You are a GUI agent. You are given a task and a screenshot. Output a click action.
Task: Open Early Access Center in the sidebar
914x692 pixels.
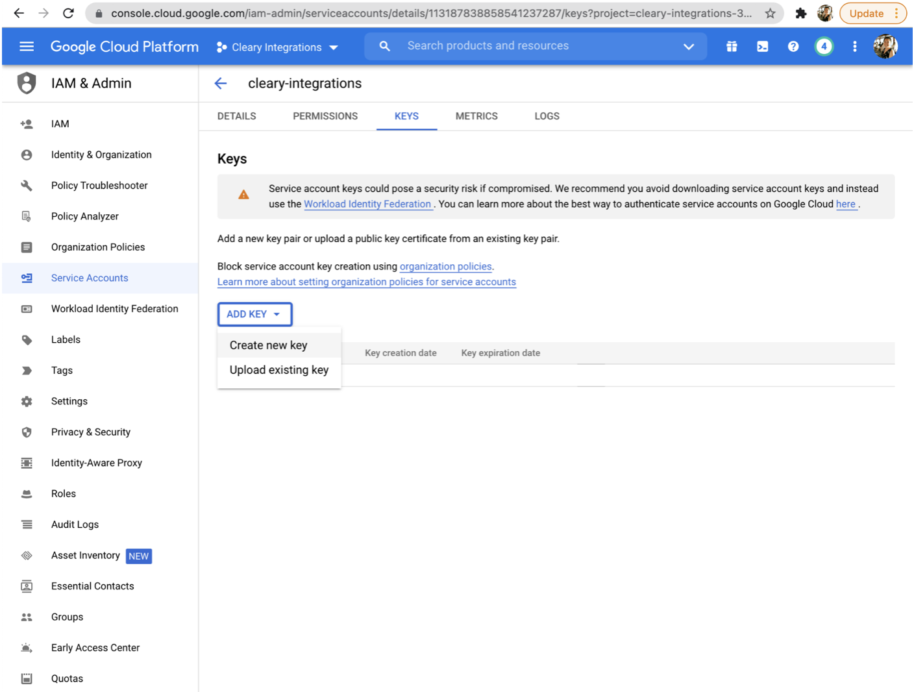(x=101, y=648)
